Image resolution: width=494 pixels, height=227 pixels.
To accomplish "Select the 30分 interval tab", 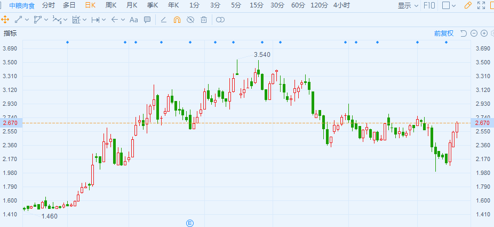I will tap(277, 5).
